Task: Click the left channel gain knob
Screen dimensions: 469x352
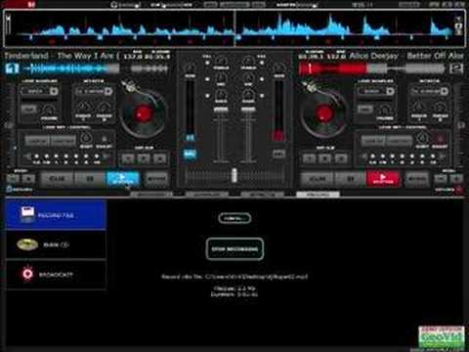Action: click(x=191, y=68)
